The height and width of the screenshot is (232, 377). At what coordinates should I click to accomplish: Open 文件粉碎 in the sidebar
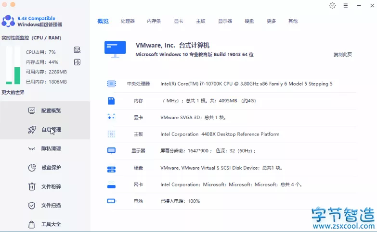pos(45,186)
